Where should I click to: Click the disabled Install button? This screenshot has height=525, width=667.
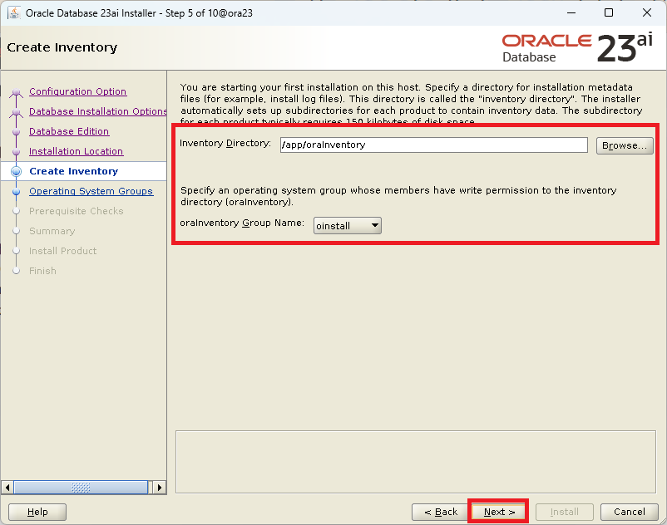click(564, 512)
